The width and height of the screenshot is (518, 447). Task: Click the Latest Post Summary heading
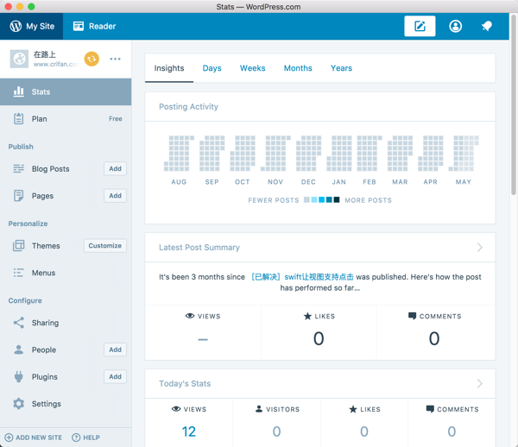(199, 248)
